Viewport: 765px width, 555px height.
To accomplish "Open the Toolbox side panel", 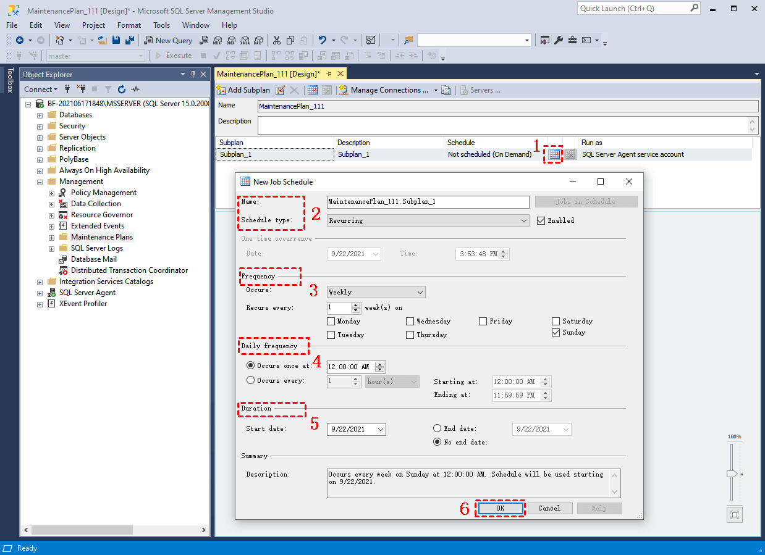I will point(10,80).
